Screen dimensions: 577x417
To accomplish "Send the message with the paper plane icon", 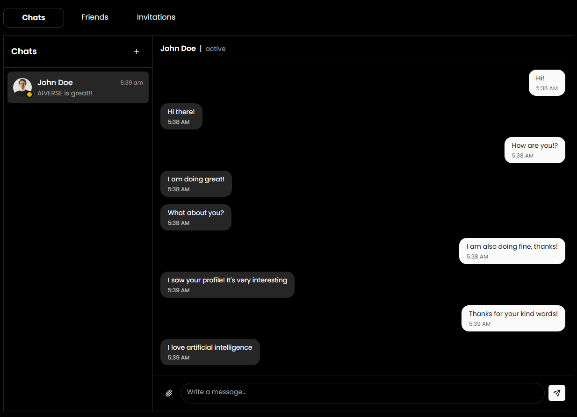I will [557, 393].
